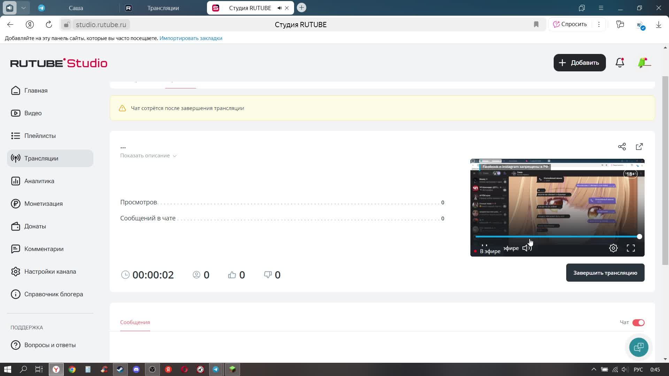
Task: Mute audio on Студия RUTUBE tab
Action: (x=279, y=8)
